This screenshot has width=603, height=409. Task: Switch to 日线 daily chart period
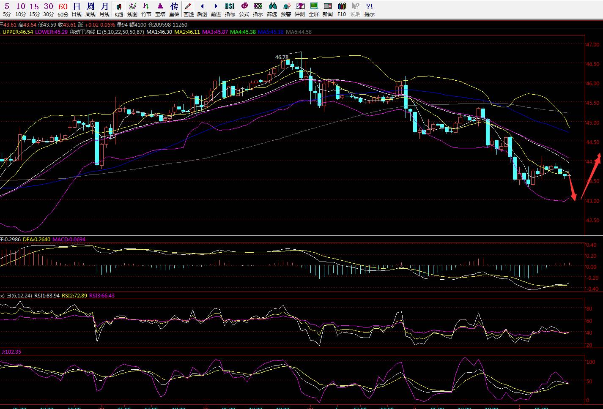[x=77, y=9]
